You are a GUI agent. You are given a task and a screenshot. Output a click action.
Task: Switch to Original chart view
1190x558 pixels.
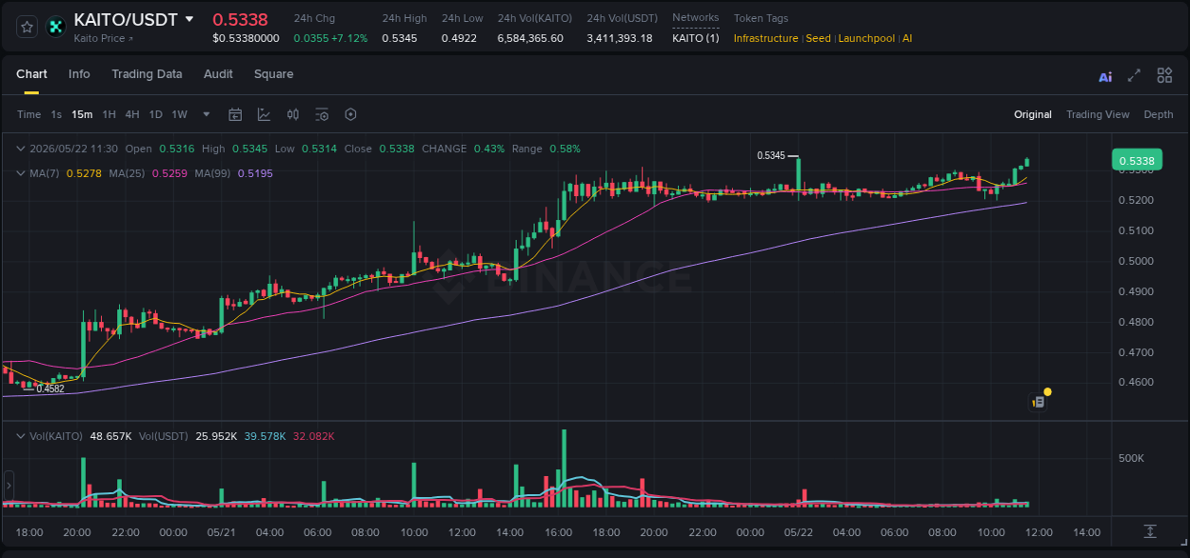click(1033, 114)
